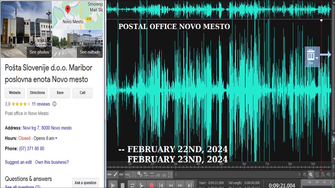Expand the opening hours dropdown arrow

[56, 138]
